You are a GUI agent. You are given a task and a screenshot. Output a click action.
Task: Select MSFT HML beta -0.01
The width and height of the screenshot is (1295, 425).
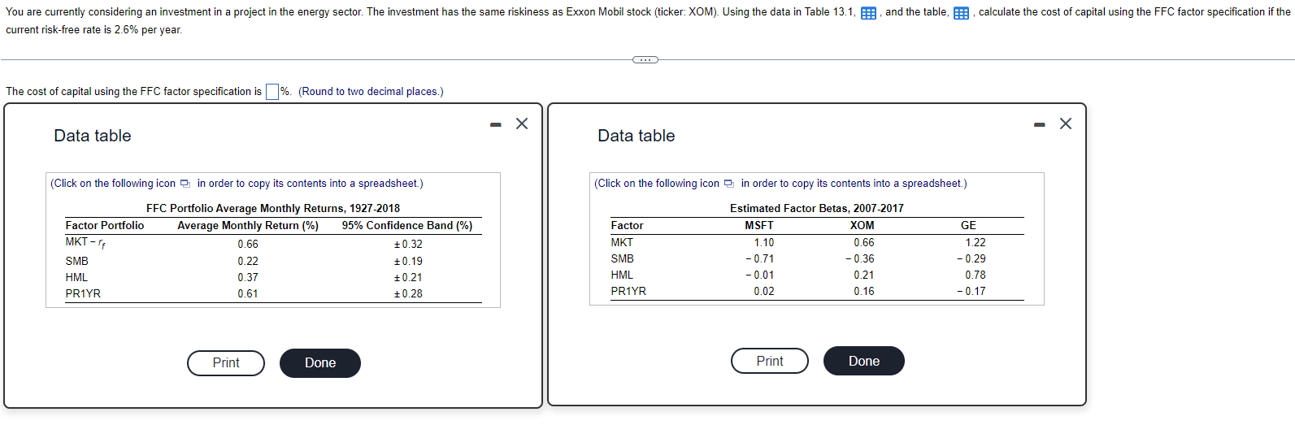(760, 275)
